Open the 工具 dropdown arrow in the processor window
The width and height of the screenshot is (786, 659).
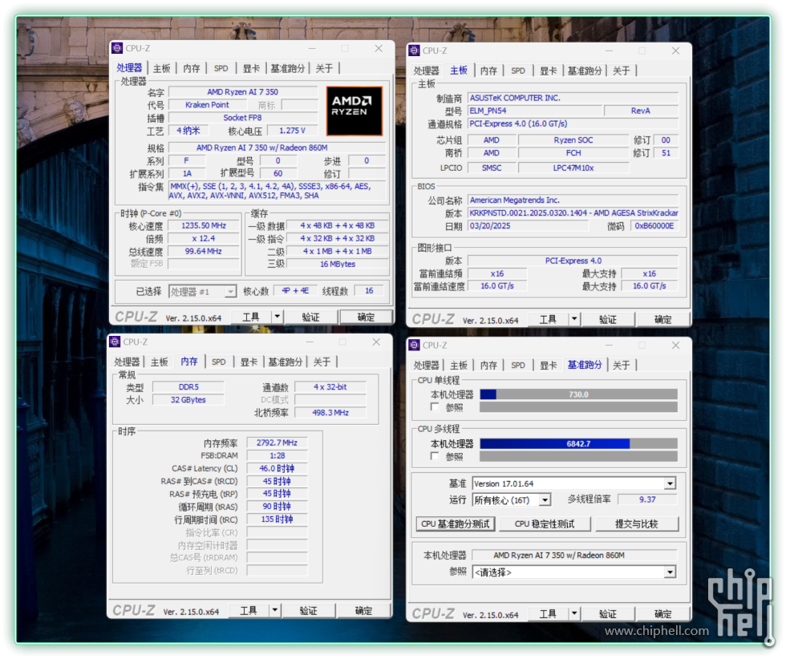coord(277,317)
